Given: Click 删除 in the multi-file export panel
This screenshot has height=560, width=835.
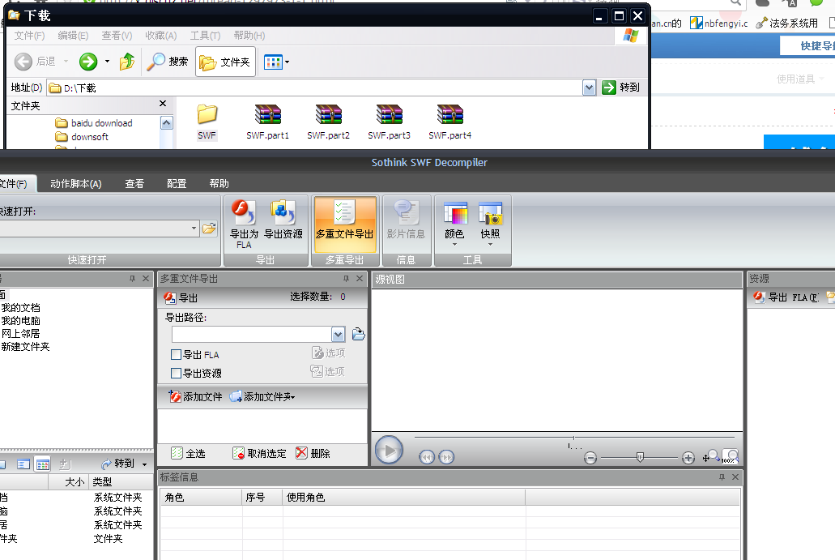Looking at the screenshot, I should point(313,454).
